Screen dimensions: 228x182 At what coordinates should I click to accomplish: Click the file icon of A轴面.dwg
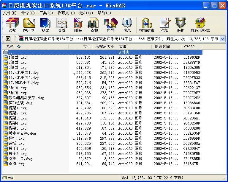pyautogui.click(x=6, y=88)
